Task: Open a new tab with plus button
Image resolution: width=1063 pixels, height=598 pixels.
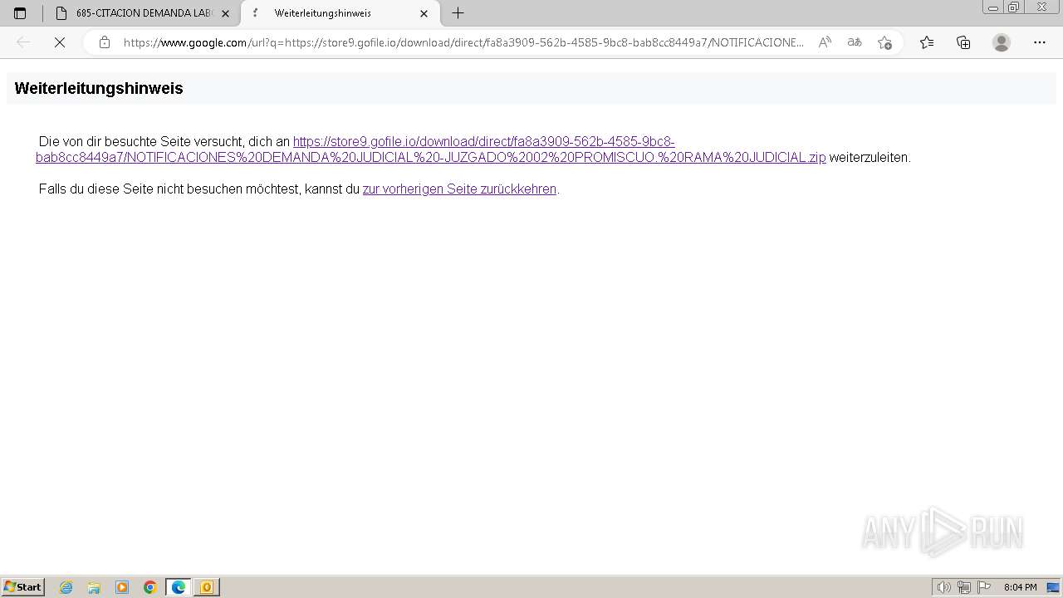Action: 458,13
